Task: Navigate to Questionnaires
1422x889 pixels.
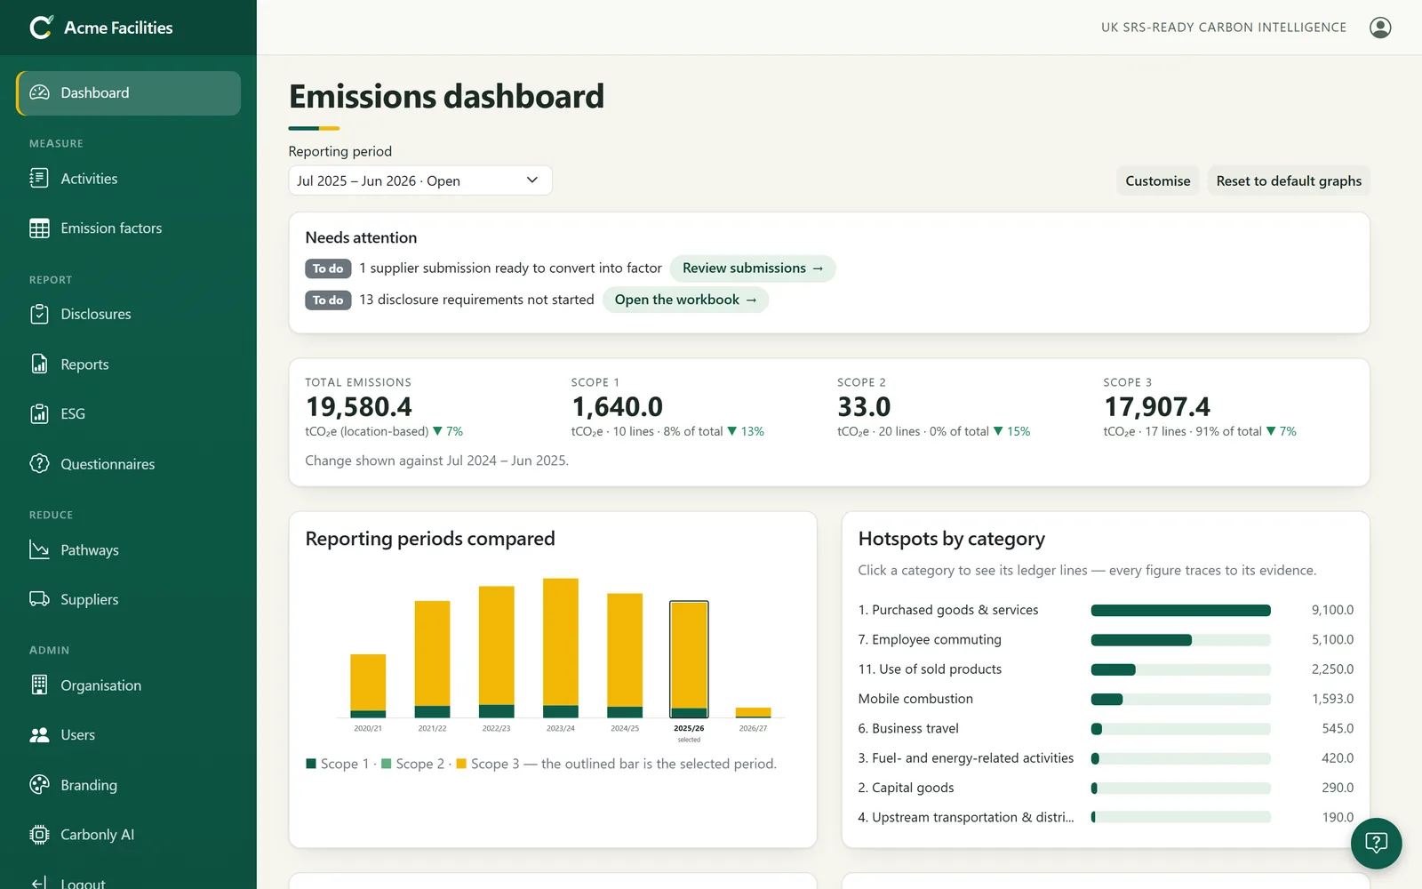Action: [128, 463]
